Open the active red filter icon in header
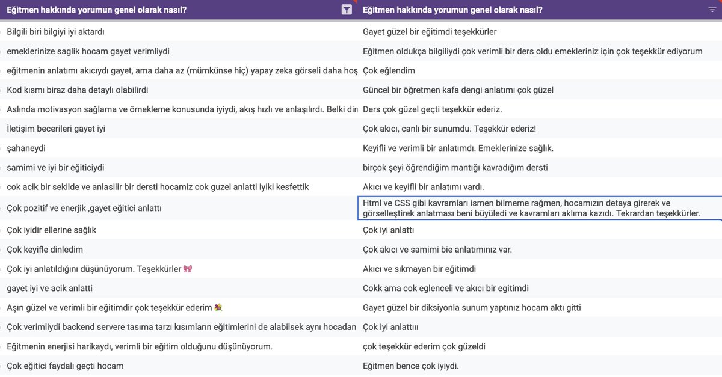The height and width of the screenshot is (377, 722). 346,10
